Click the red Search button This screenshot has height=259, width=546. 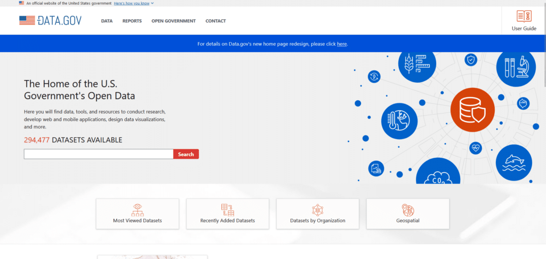click(186, 154)
